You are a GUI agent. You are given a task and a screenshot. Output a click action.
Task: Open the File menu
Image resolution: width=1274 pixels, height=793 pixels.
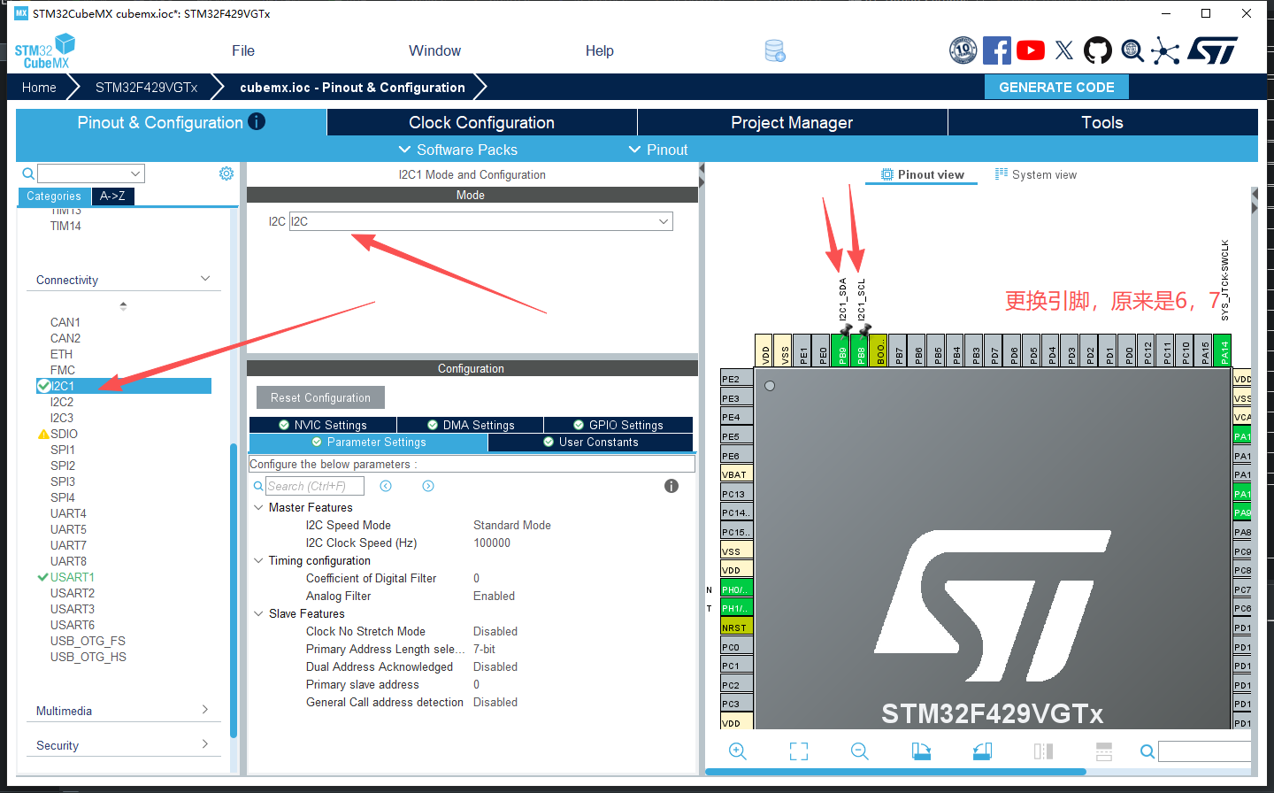pos(243,50)
